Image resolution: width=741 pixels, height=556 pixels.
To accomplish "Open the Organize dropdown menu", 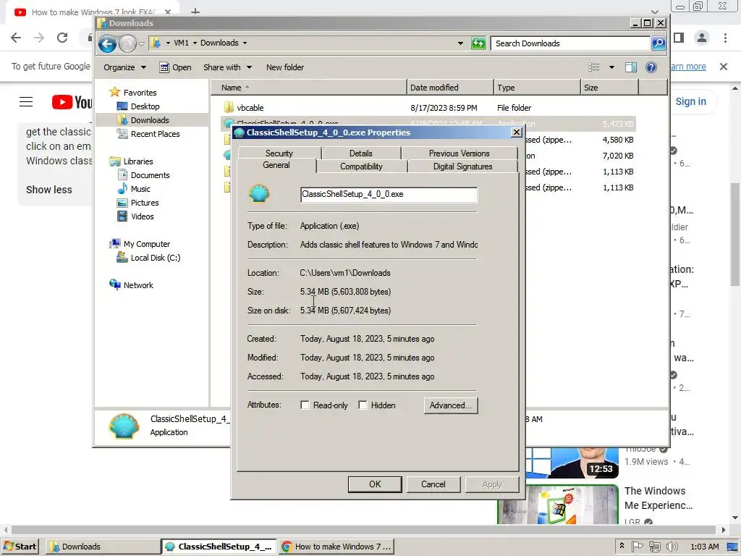I will click(x=124, y=67).
